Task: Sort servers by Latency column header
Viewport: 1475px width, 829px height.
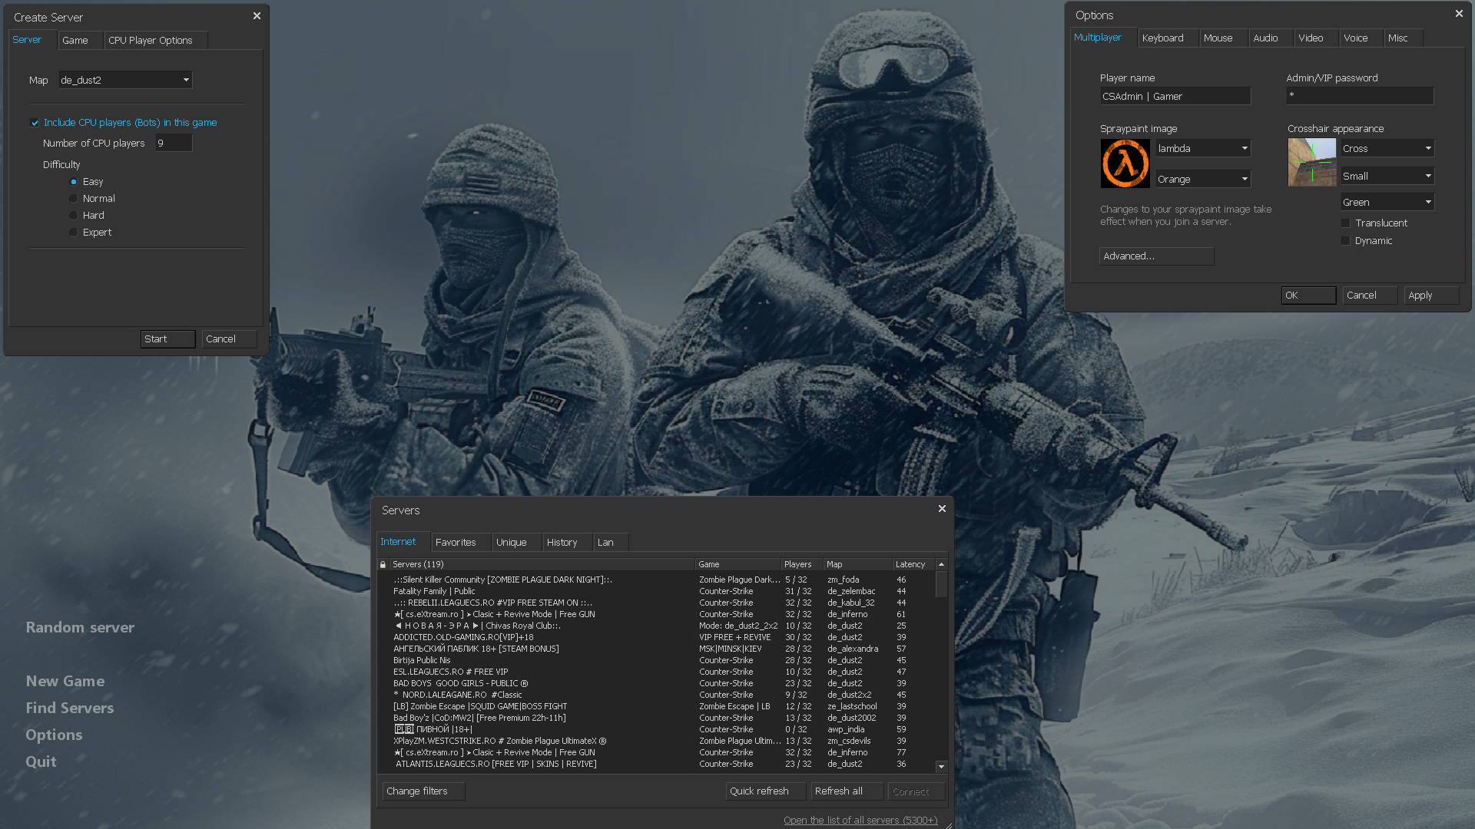Action: point(913,564)
